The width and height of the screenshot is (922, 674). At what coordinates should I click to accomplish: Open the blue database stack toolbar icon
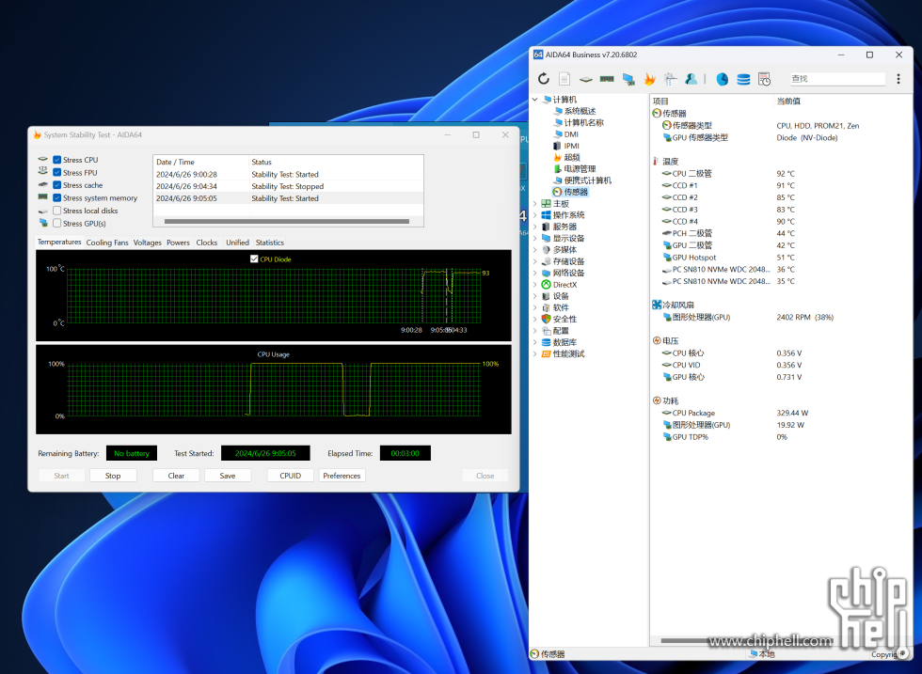(x=743, y=79)
